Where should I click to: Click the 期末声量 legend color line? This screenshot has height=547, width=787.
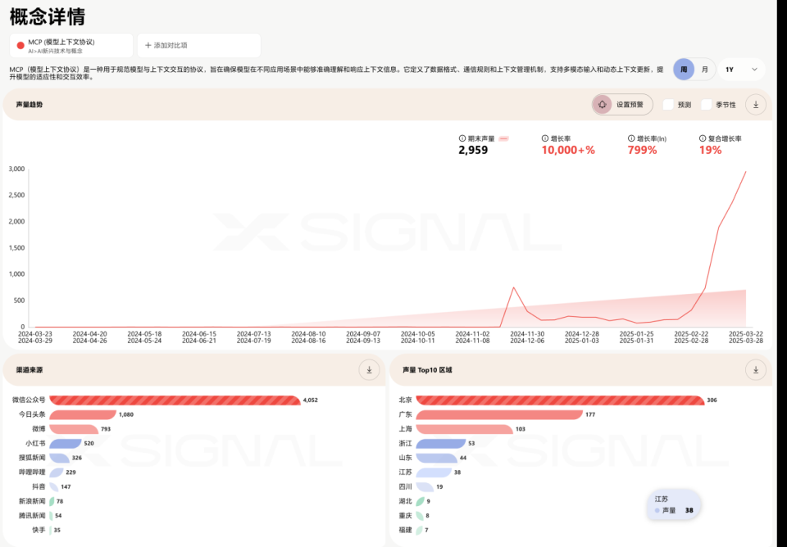point(504,138)
